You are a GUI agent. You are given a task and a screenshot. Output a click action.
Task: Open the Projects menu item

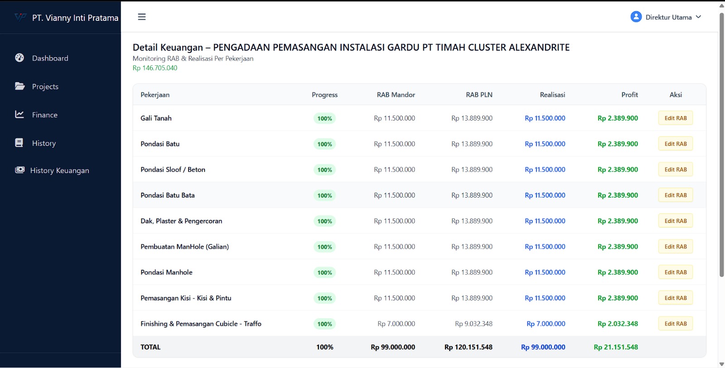point(45,87)
